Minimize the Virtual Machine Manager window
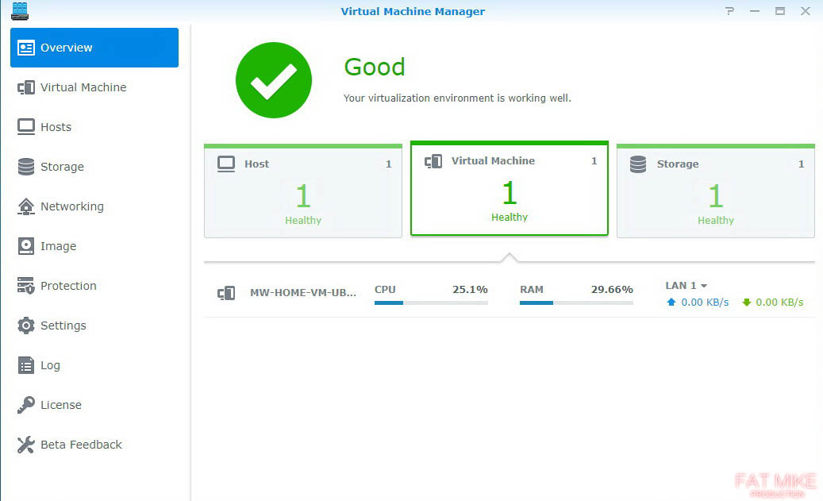 [x=755, y=11]
